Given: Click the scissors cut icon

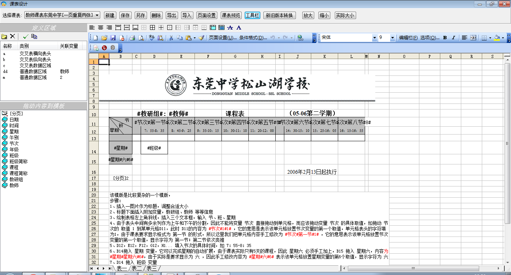Looking at the screenshot, I should pyautogui.click(x=171, y=38).
